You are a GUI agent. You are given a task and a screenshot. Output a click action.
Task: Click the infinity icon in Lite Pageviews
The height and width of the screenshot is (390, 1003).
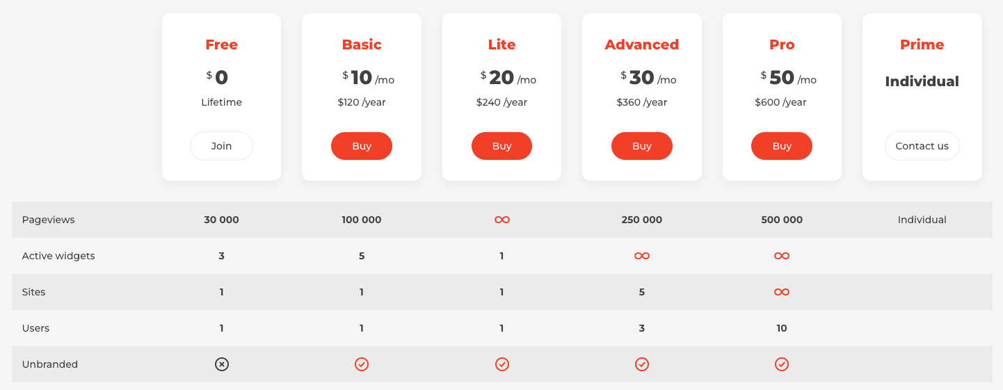pyautogui.click(x=501, y=220)
